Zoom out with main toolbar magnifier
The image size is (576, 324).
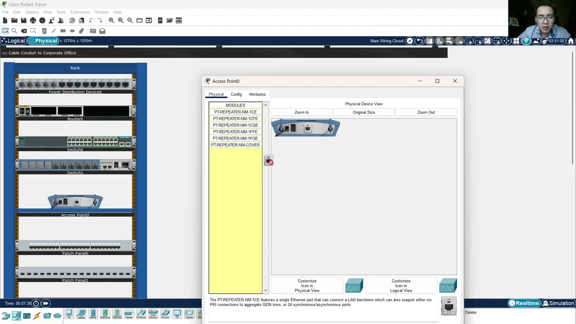[x=130, y=20]
